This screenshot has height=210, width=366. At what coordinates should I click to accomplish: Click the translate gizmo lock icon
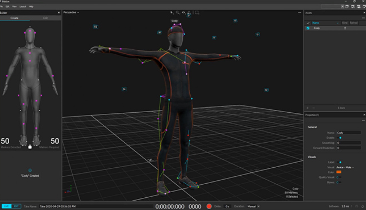click(189, 12)
